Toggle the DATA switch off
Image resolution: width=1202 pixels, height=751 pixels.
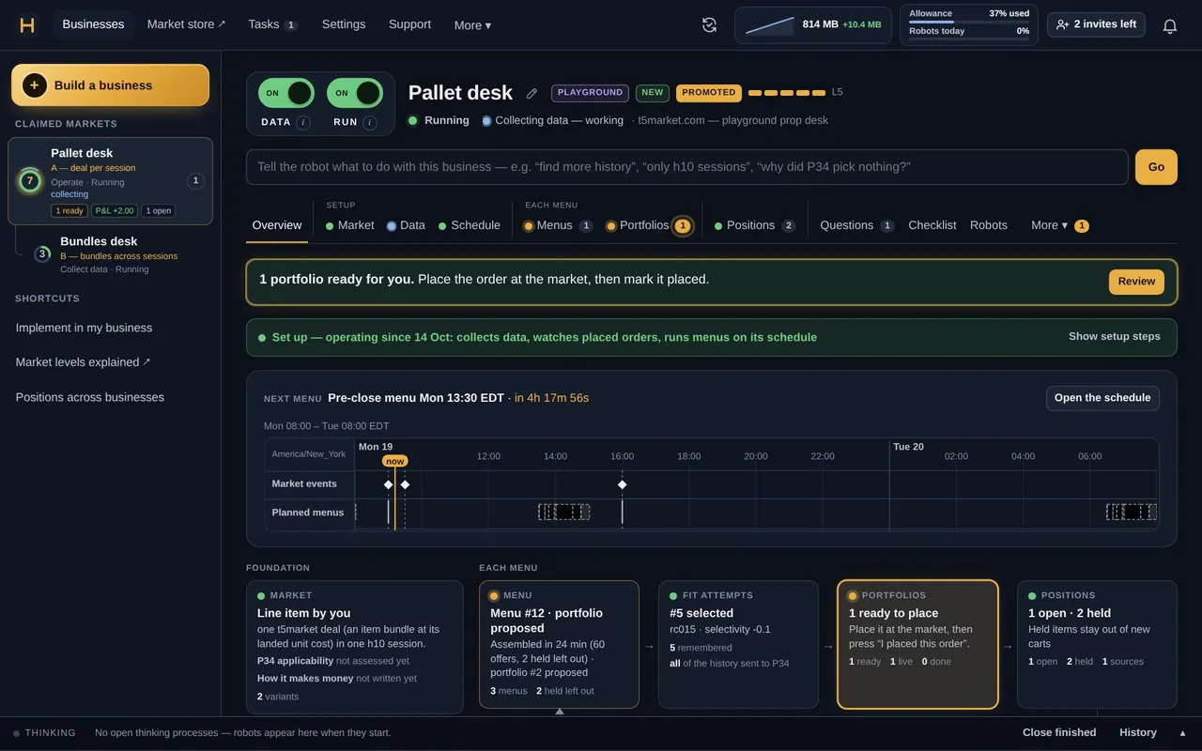[x=286, y=93]
